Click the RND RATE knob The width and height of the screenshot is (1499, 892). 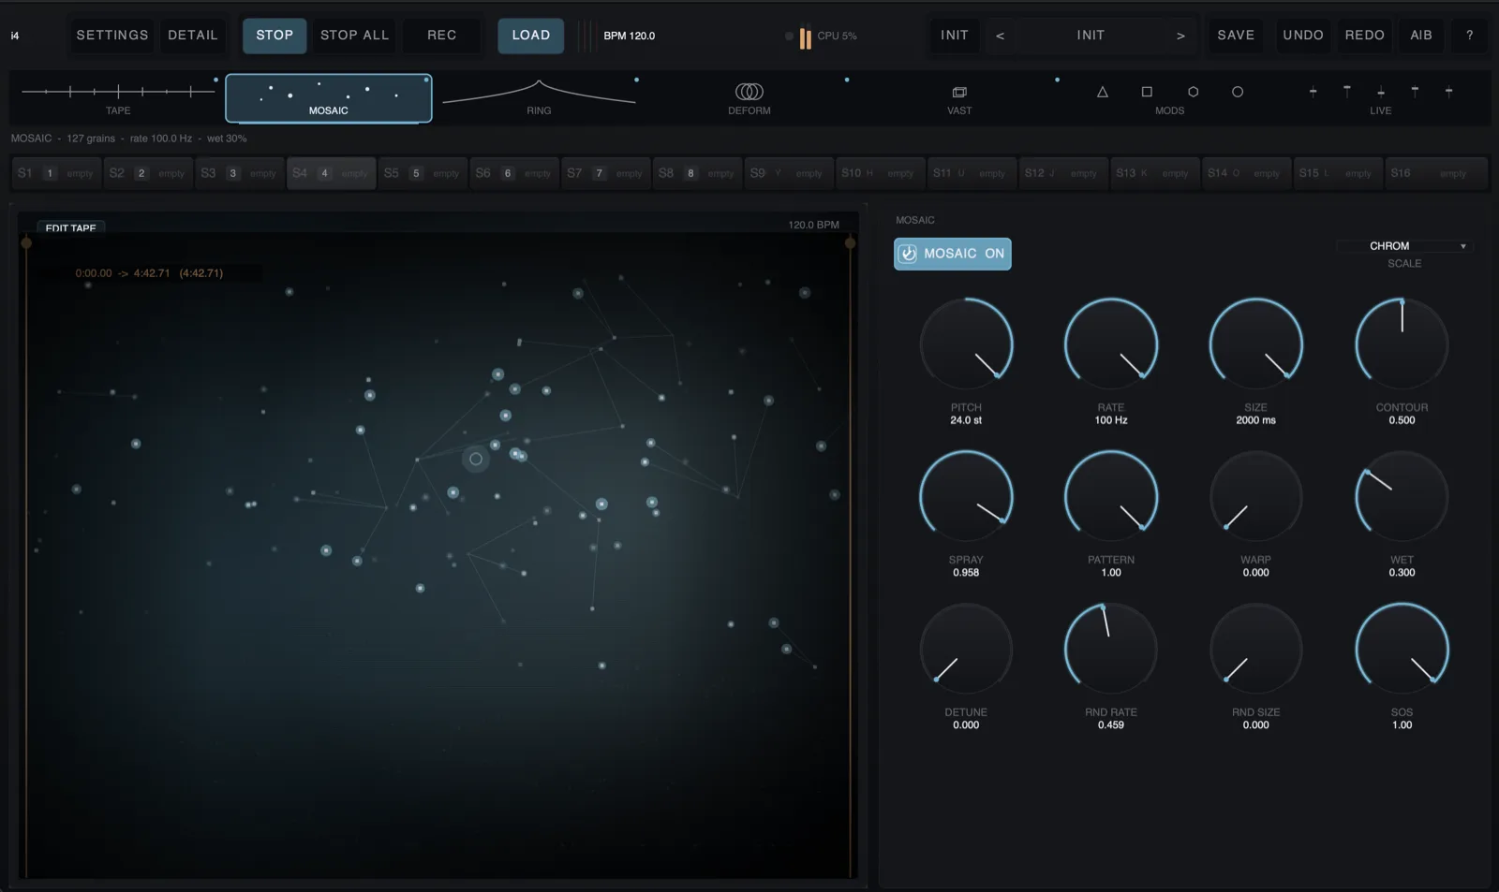point(1111,649)
